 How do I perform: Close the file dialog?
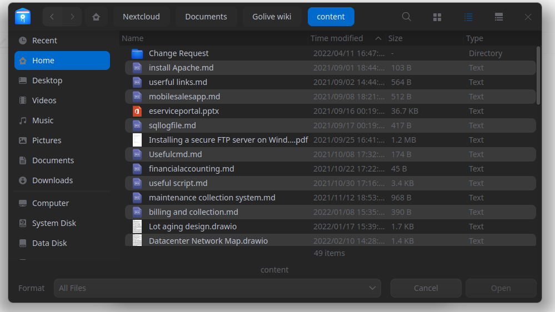point(528,17)
